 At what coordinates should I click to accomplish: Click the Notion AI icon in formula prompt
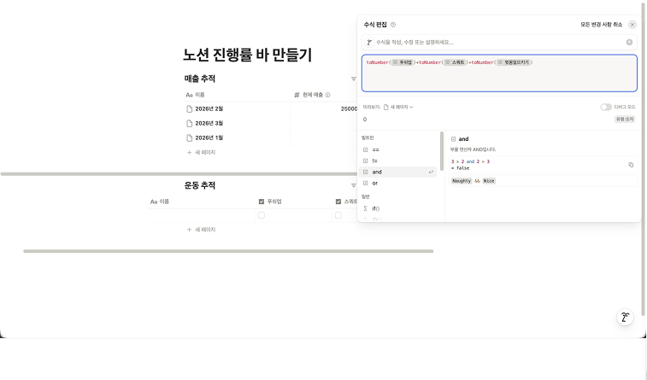point(369,43)
